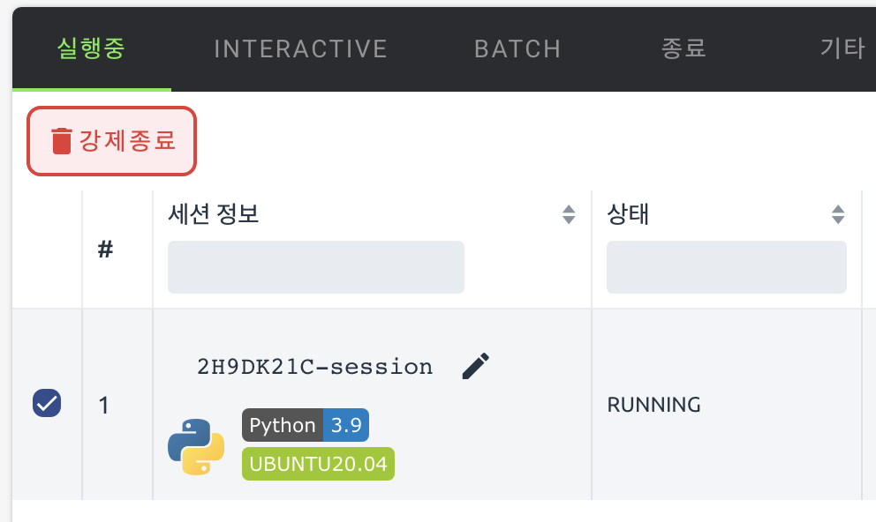Viewport: 876px width, 522px height.
Task: Open the 기타 tab
Action: [844, 48]
